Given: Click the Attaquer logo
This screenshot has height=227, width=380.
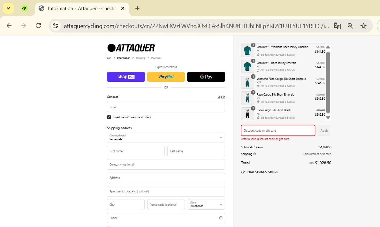Looking at the screenshot, I should 131,48.
